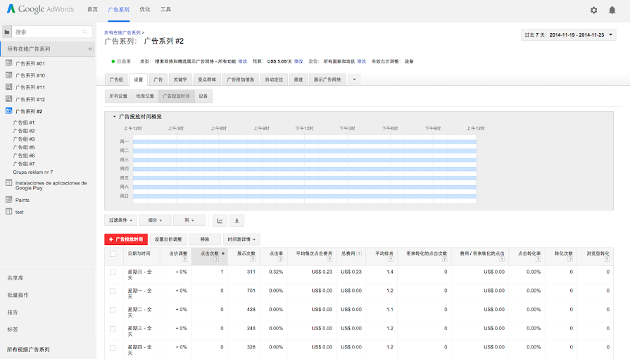Tick the 星期二 row checkbox
Image resolution: width=630 pixels, height=359 pixels.
113,309
